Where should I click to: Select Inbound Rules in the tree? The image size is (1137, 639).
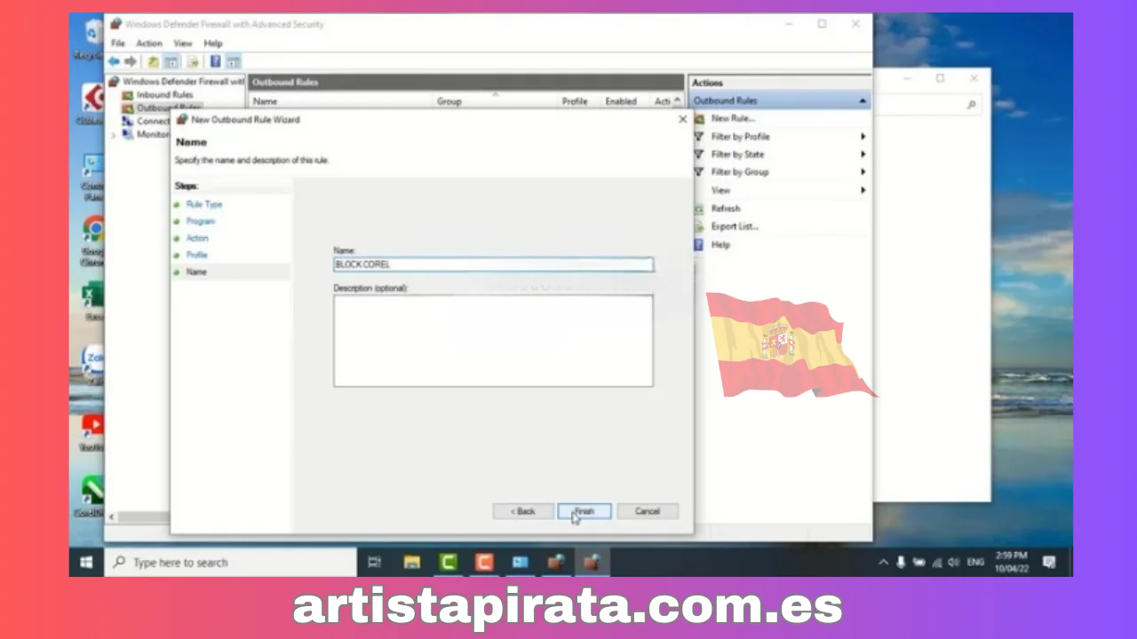tap(164, 95)
